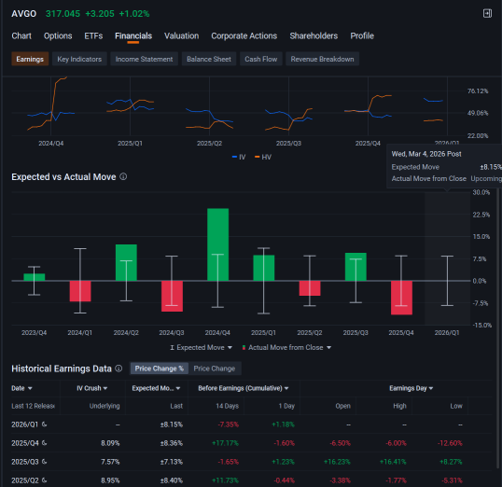Click the moon icon beside 2025/Q3 row
The width and height of the screenshot is (502, 487).
[45, 462]
